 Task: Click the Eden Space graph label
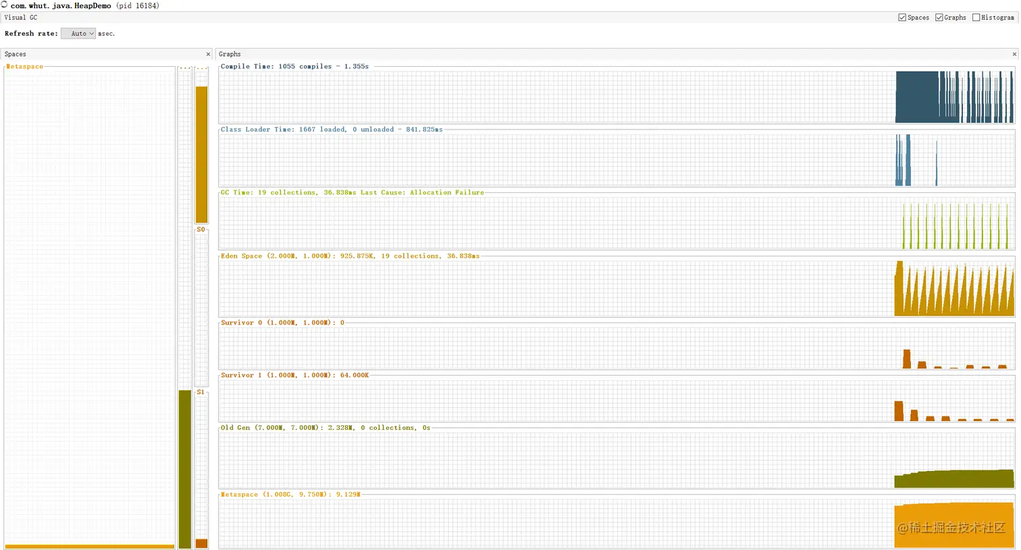[350, 256]
